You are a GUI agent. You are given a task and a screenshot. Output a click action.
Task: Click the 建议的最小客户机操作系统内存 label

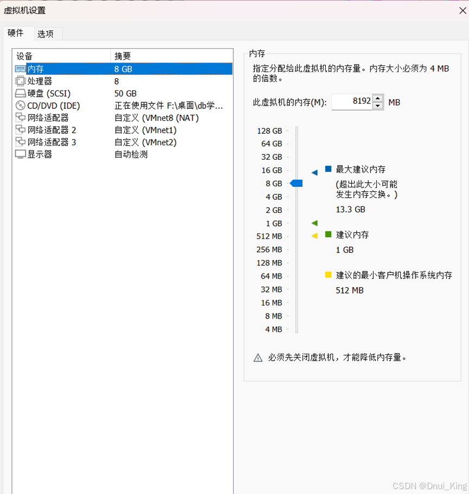pos(394,275)
